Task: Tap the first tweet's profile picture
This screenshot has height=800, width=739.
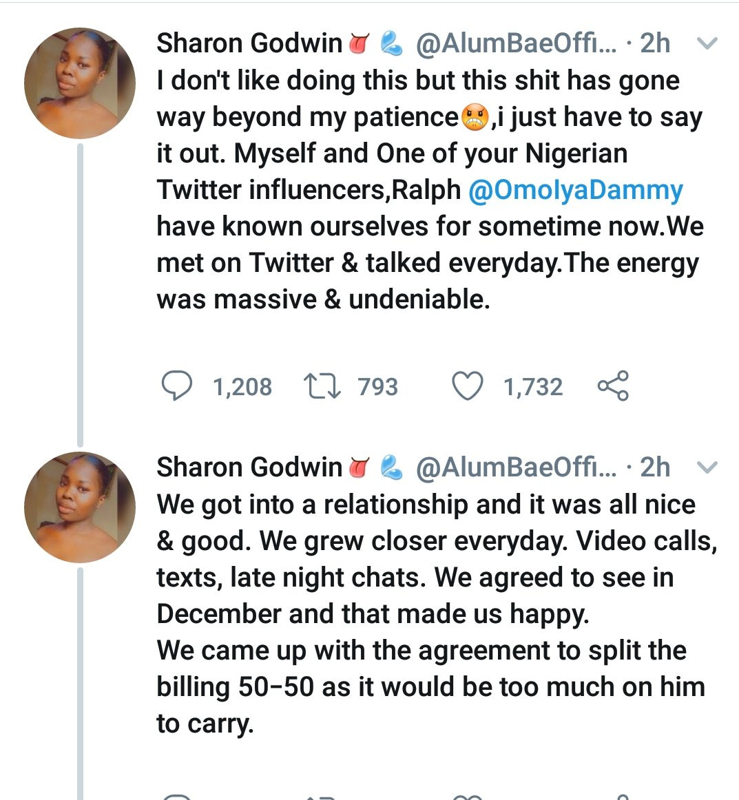Action: (80, 83)
